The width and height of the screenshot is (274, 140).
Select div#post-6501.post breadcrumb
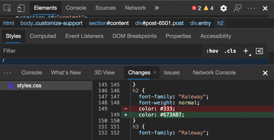(x=159, y=23)
